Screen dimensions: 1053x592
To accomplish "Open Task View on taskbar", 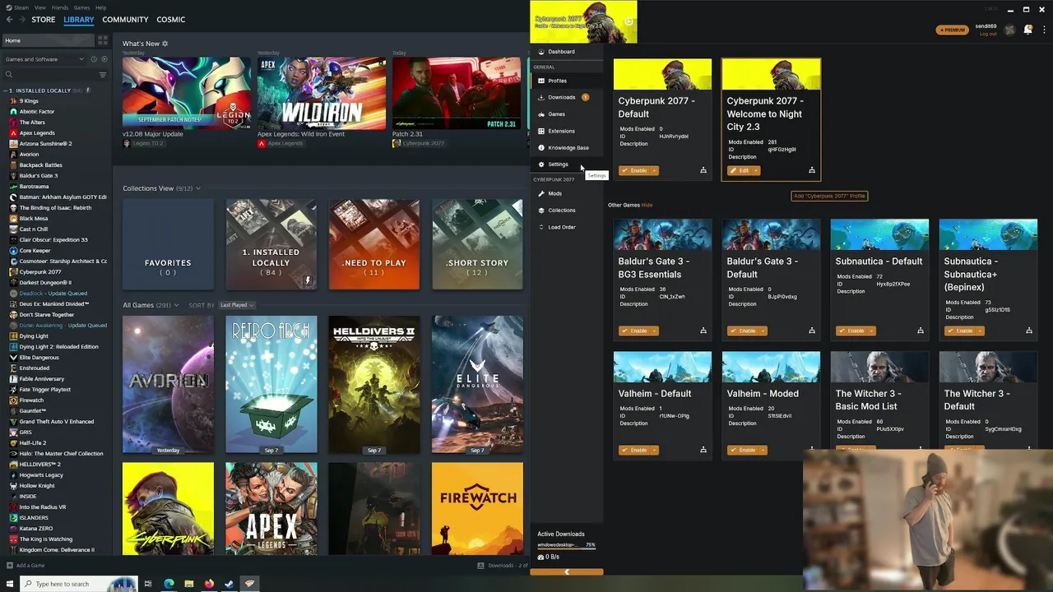I will (x=148, y=584).
